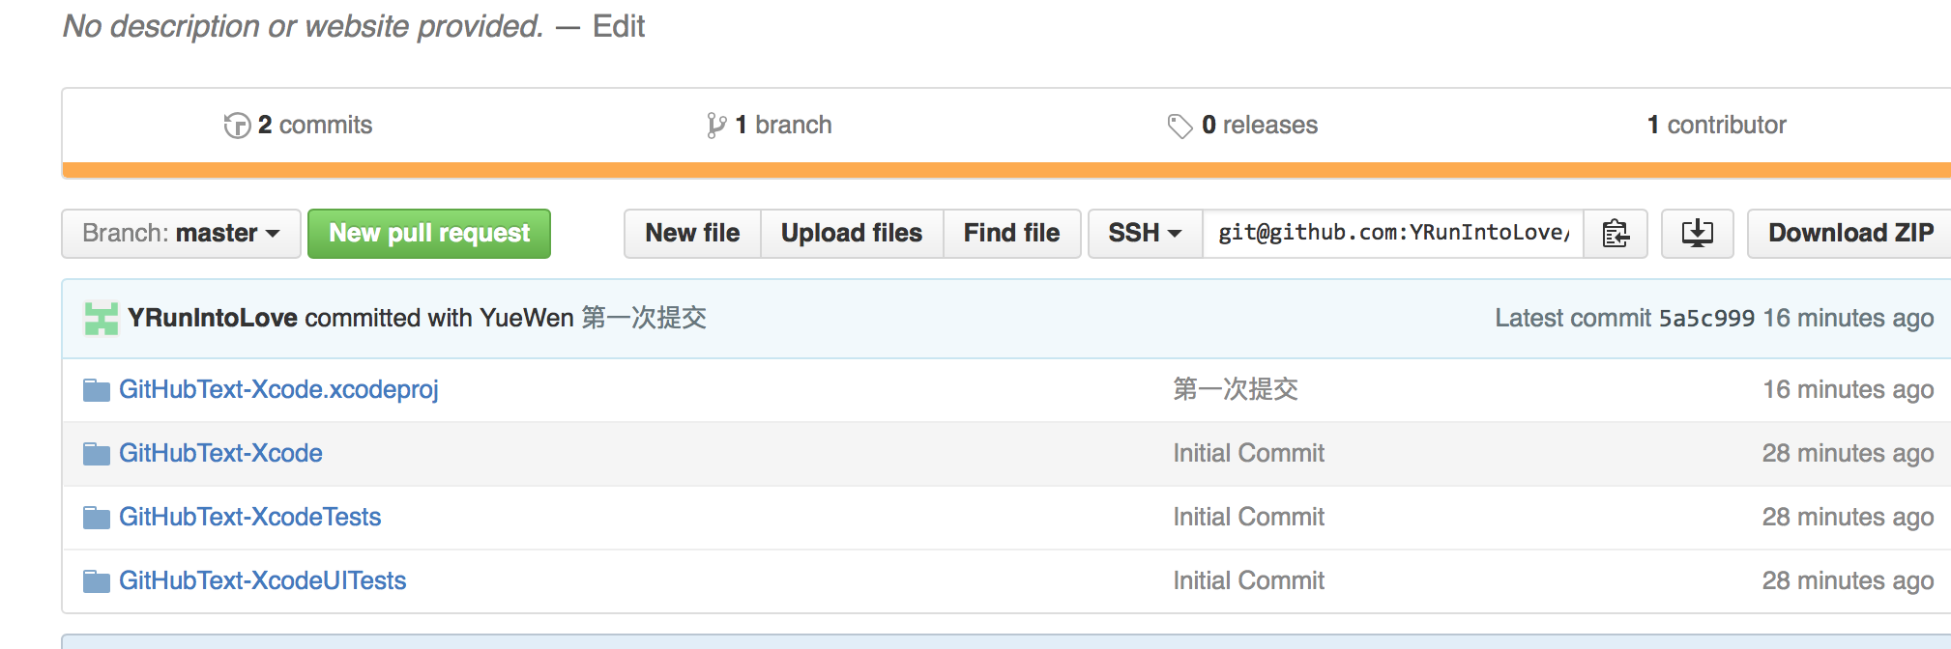This screenshot has height=649, width=1951.
Task: Open the GitHubText-XcodeUITests folder
Action: coord(262,580)
